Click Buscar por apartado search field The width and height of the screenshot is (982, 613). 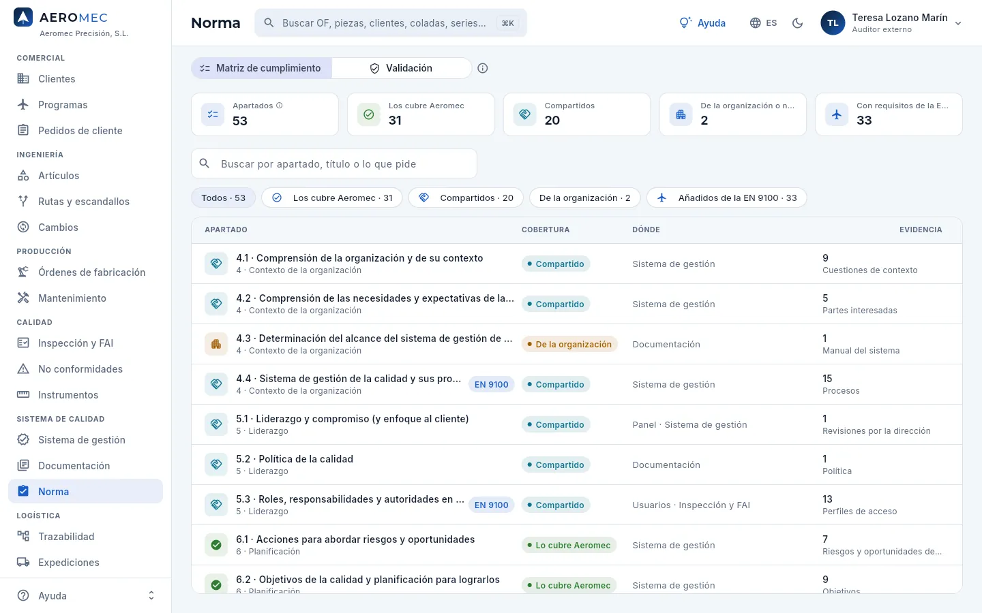coord(334,164)
